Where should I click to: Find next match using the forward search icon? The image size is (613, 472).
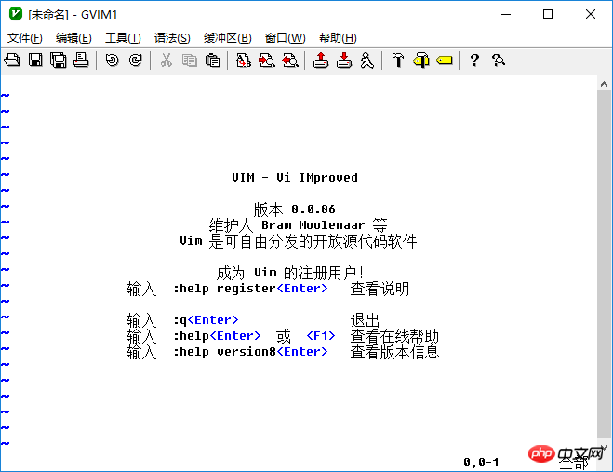[x=267, y=61]
